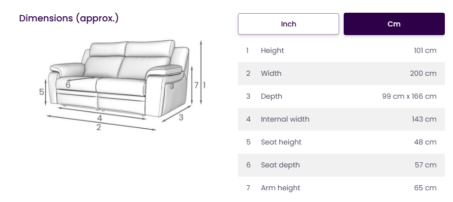Image resolution: width=453 pixels, height=202 pixels.
Task: Click label 4 internal width marker
Action: pyautogui.click(x=100, y=118)
